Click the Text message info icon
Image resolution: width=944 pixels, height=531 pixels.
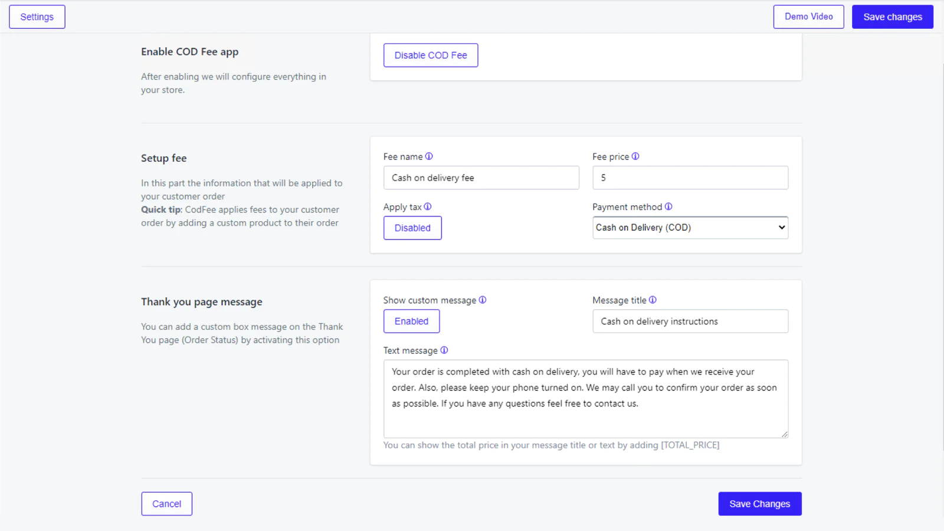point(444,350)
